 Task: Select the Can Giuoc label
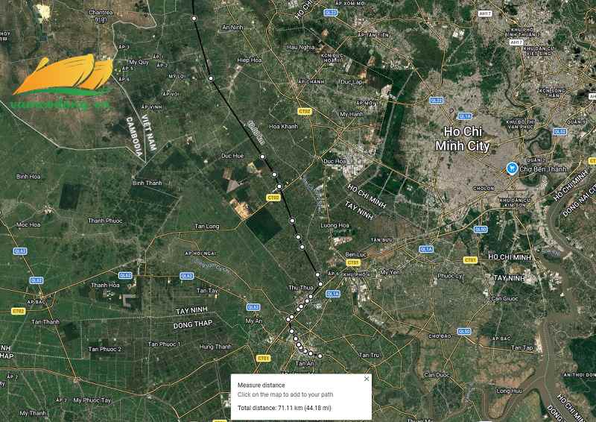504,299
